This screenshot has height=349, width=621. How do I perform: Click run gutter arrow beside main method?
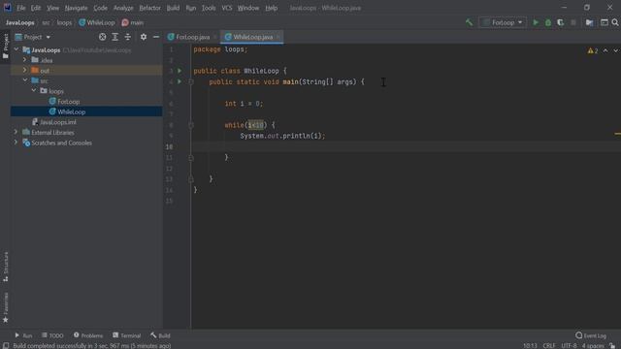click(x=180, y=81)
